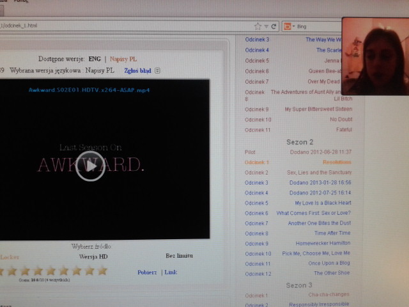Open Odcinek 12 The Other Shoe
The image size is (409, 307).
click(298, 273)
